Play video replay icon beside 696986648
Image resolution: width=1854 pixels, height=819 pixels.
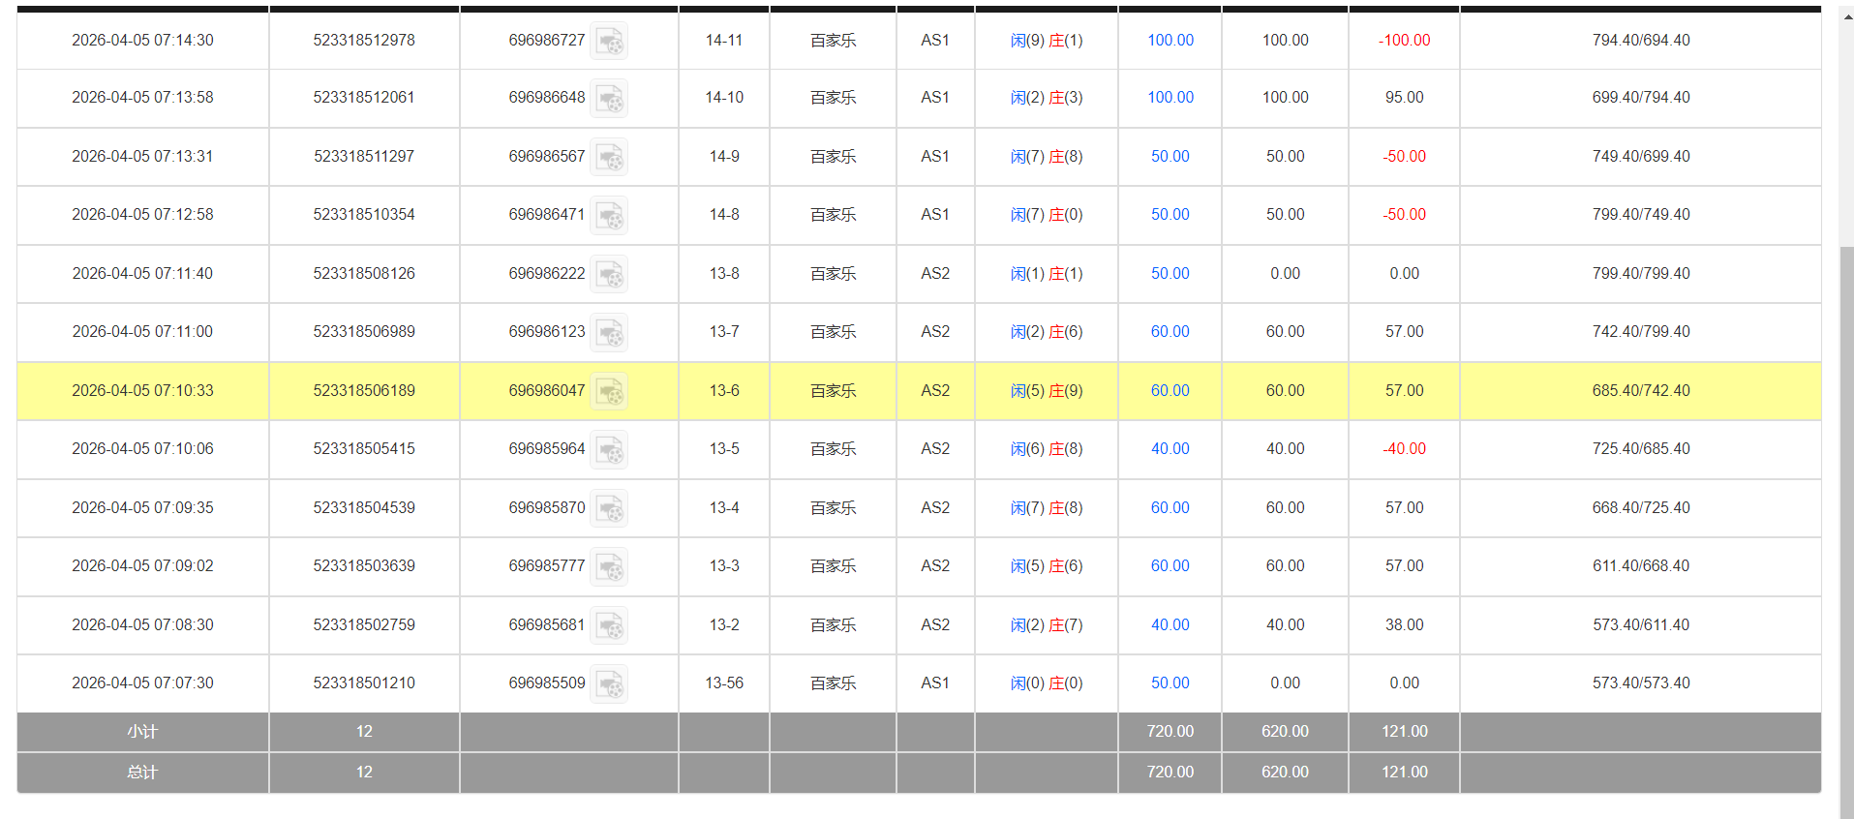pos(610,99)
